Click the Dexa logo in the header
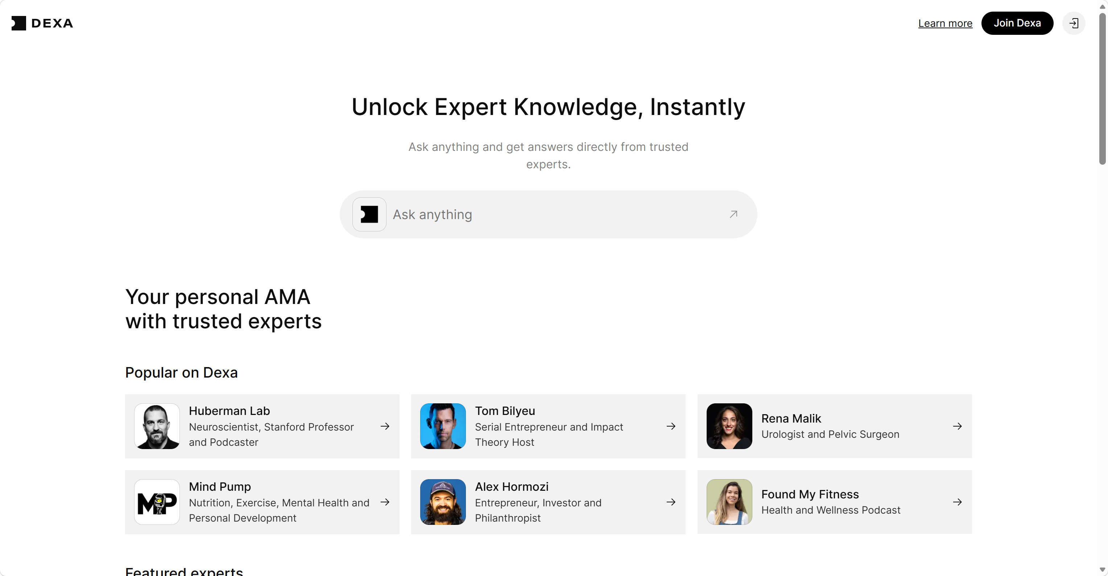The image size is (1108, 576). pyautogui.click(x=42, y=23)
